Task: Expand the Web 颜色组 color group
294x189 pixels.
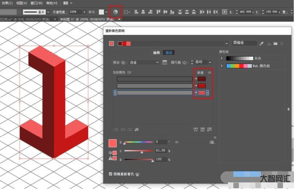Action: point(222,66)
